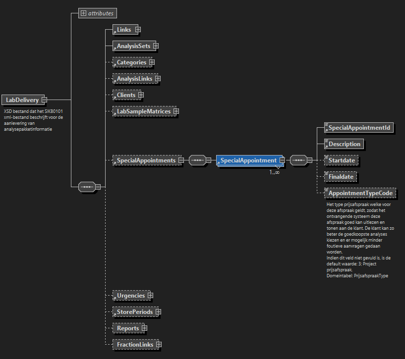The width and height of the screenshot is (405, 359).
Task: Expand the Reports element plus icon
Action: [x=144, y=328]
